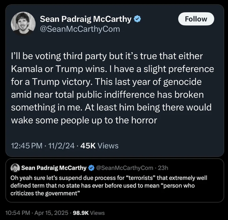Open the @SeanMcCarthyCom handle in quoted tweet
This screenshot has width=228, height=220.
tap(125, 168)
